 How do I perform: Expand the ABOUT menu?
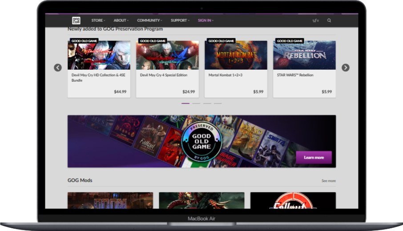[x=121, y=20]
